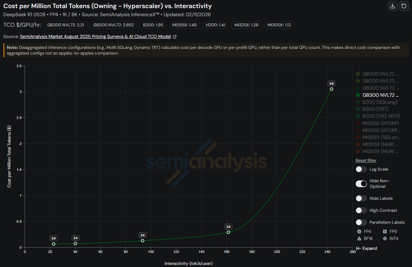
Task: Enable High Contrast mode
Action: point(361,210)
